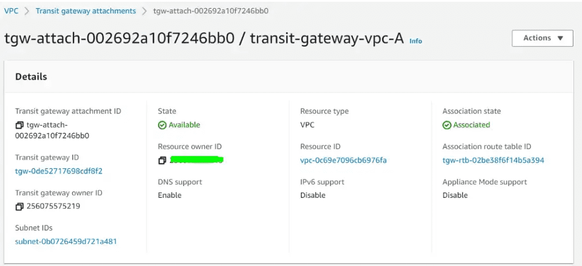Copy the transit gateway owner ID

pyautogui.click(x=19, y=206)
